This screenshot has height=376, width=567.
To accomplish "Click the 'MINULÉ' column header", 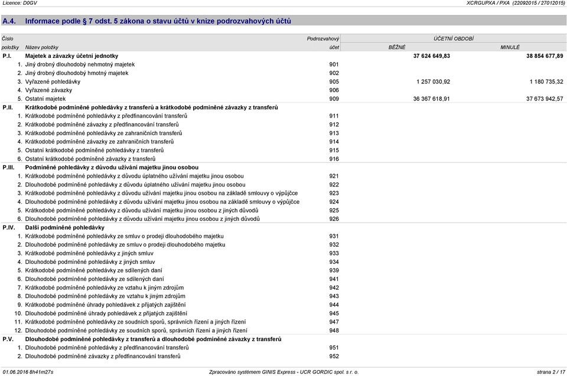I will point(510,47).
